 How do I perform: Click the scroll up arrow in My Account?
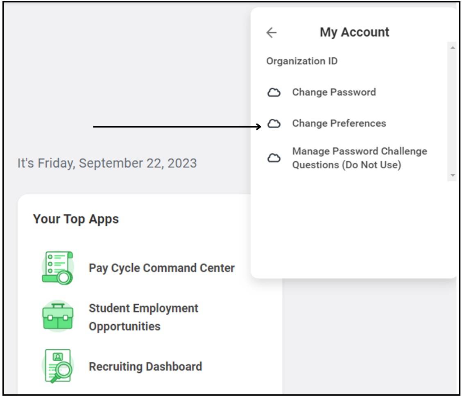coord(452,48)
